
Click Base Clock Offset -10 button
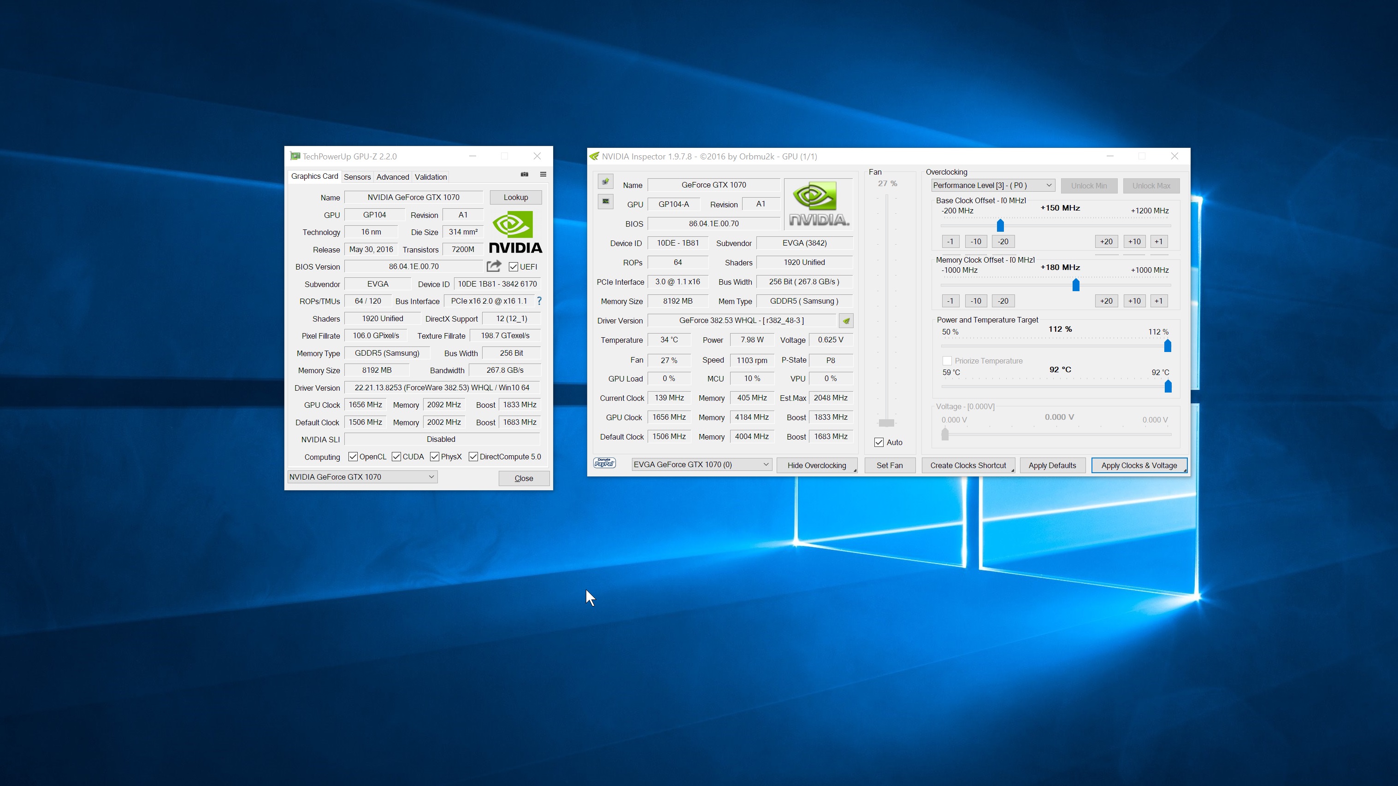point(976,241)
